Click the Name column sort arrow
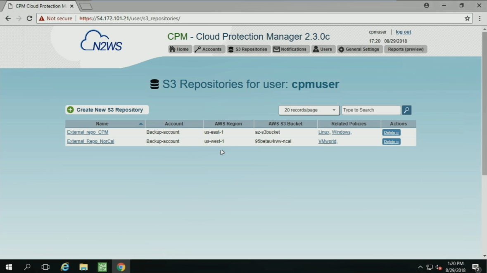This screenshot has width=487, height=273. pos(141,123)
